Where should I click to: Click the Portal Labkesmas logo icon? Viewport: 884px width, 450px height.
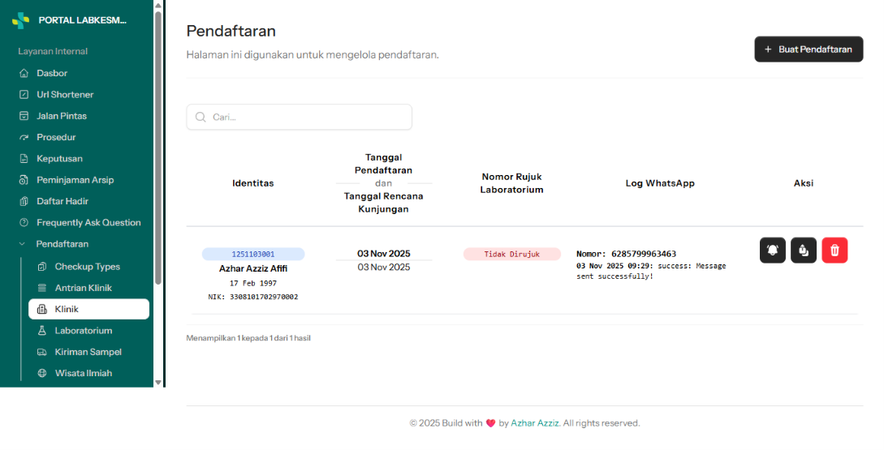click(x=21, y=20)
